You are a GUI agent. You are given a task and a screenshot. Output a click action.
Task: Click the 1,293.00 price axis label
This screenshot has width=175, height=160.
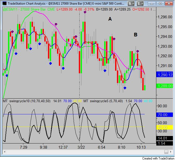pos(165,46)
